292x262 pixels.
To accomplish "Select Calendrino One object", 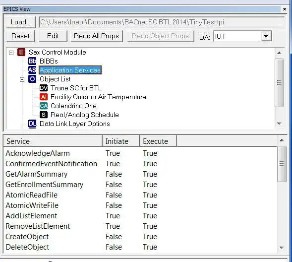I will coord(73,106).
